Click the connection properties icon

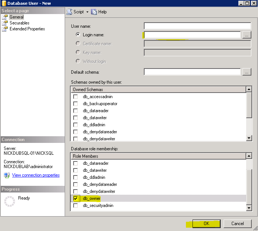pos(7,175)
